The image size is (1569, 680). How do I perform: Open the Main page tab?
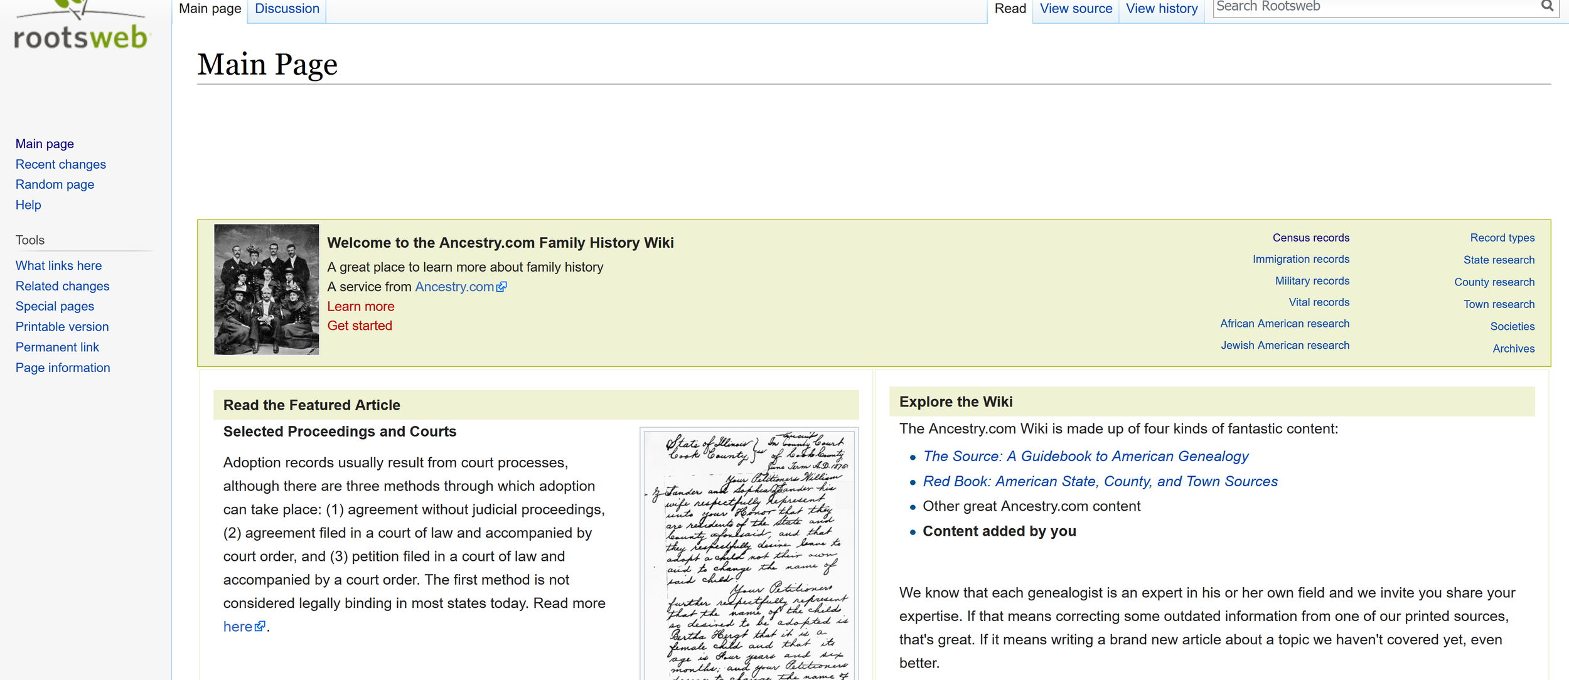[210, 9]
